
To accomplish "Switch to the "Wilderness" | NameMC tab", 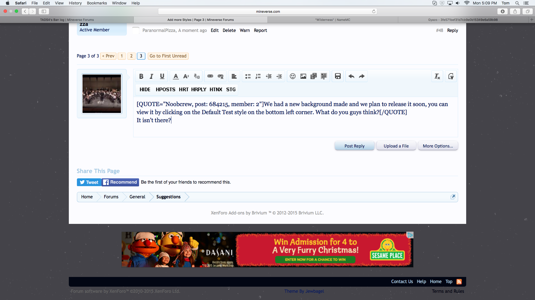I will (332, 20).
